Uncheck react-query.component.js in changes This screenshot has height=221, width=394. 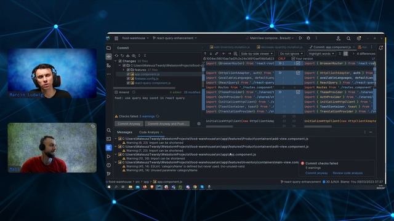(128, 83)
